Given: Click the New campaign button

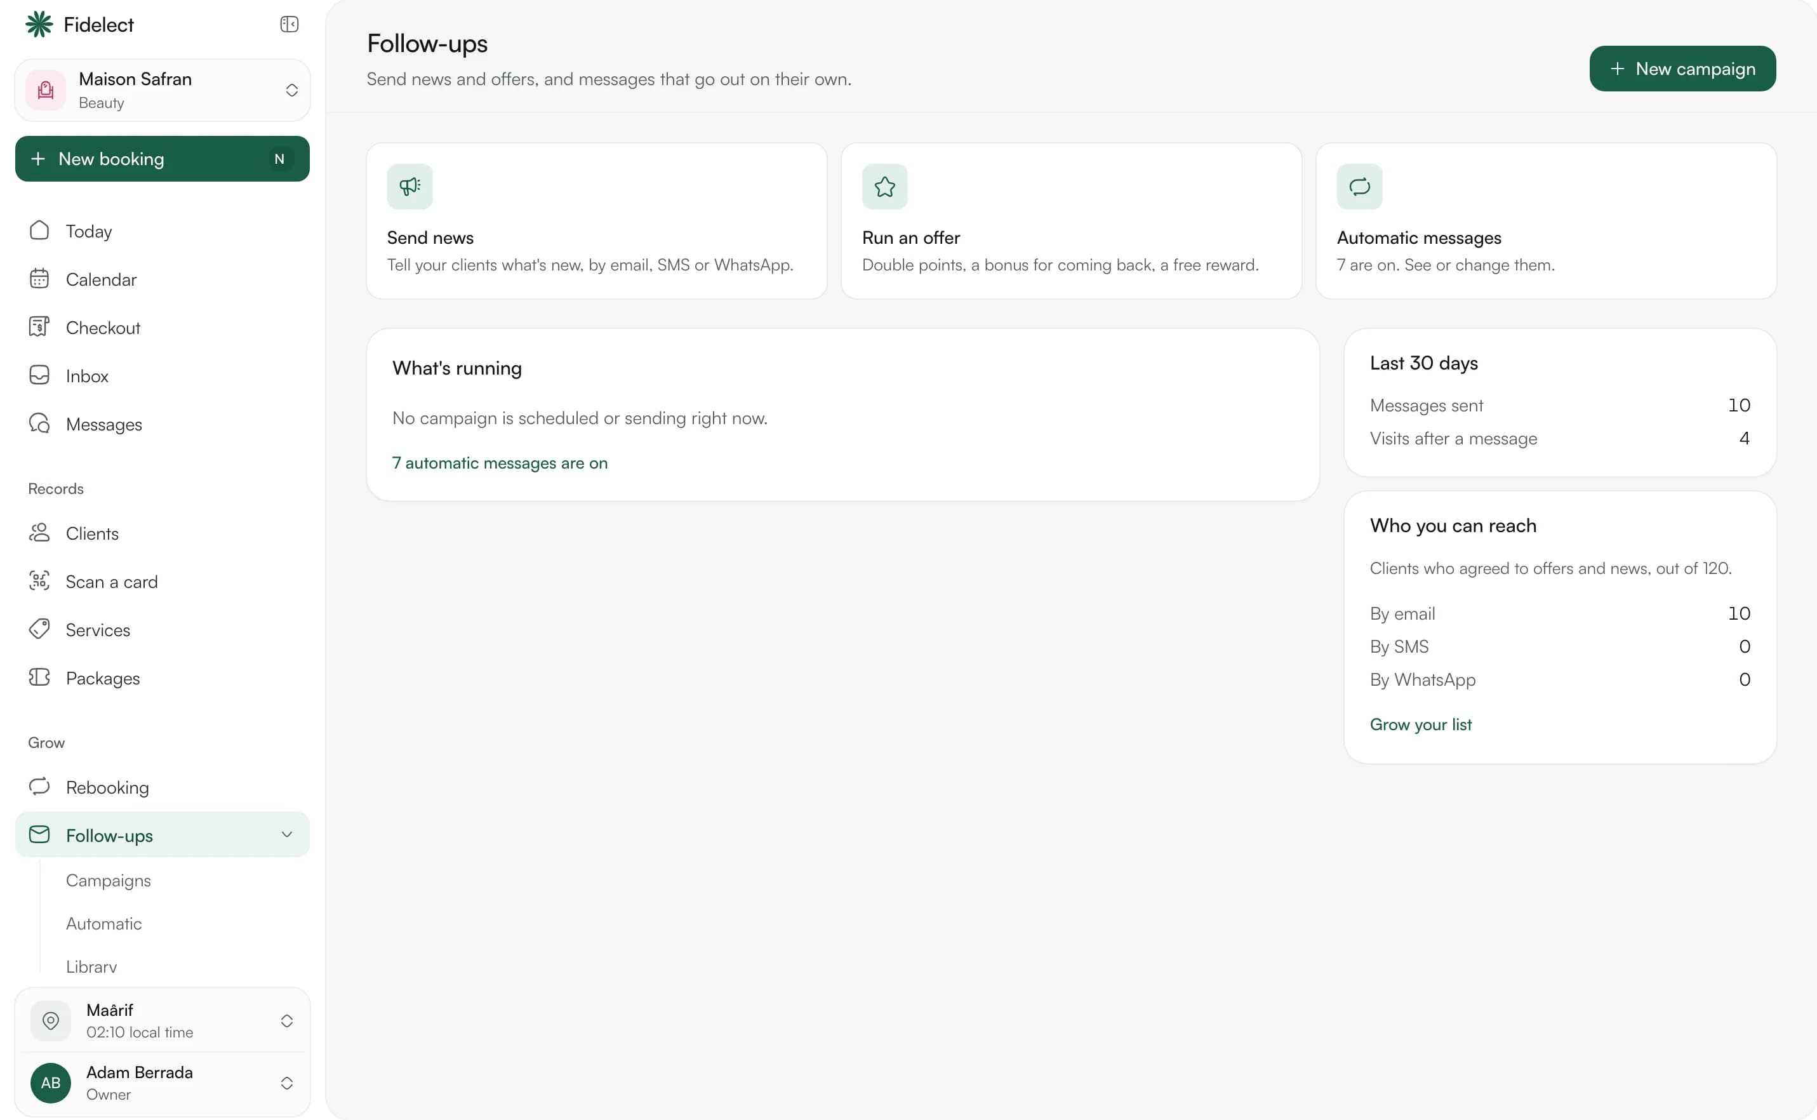Looking at the screenshot, I should (1682, 69).
